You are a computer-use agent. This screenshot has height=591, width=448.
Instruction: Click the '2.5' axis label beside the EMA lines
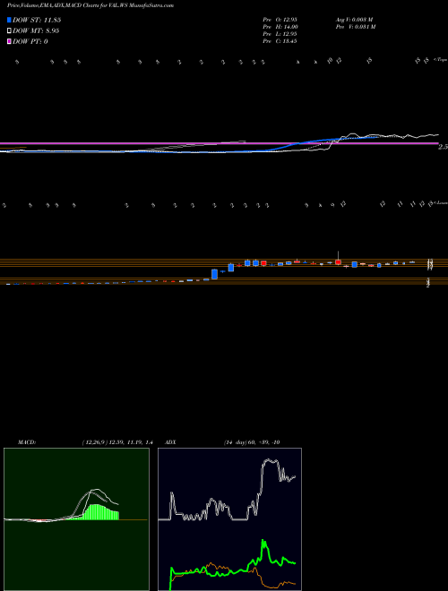443,148
